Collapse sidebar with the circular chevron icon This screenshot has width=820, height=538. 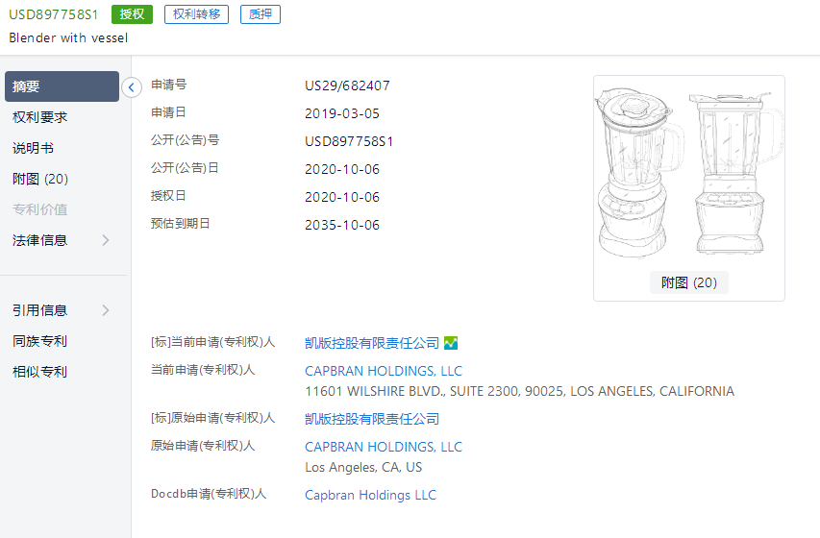pos(132,87)
